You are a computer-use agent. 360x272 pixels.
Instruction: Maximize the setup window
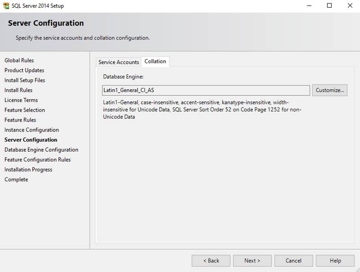329,5
